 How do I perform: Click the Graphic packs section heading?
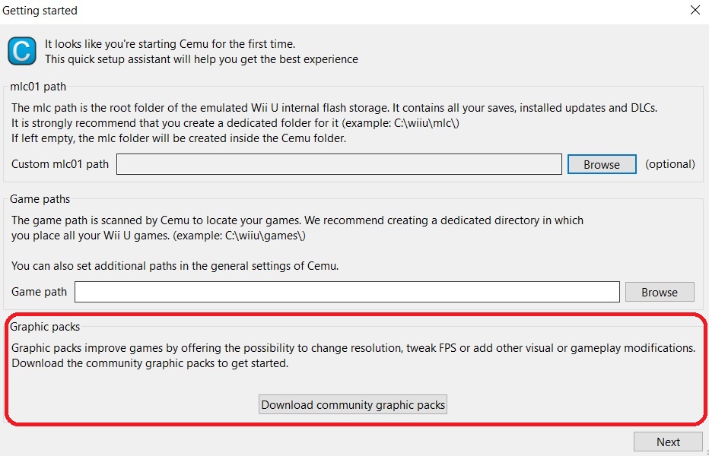tap(45, 327)
